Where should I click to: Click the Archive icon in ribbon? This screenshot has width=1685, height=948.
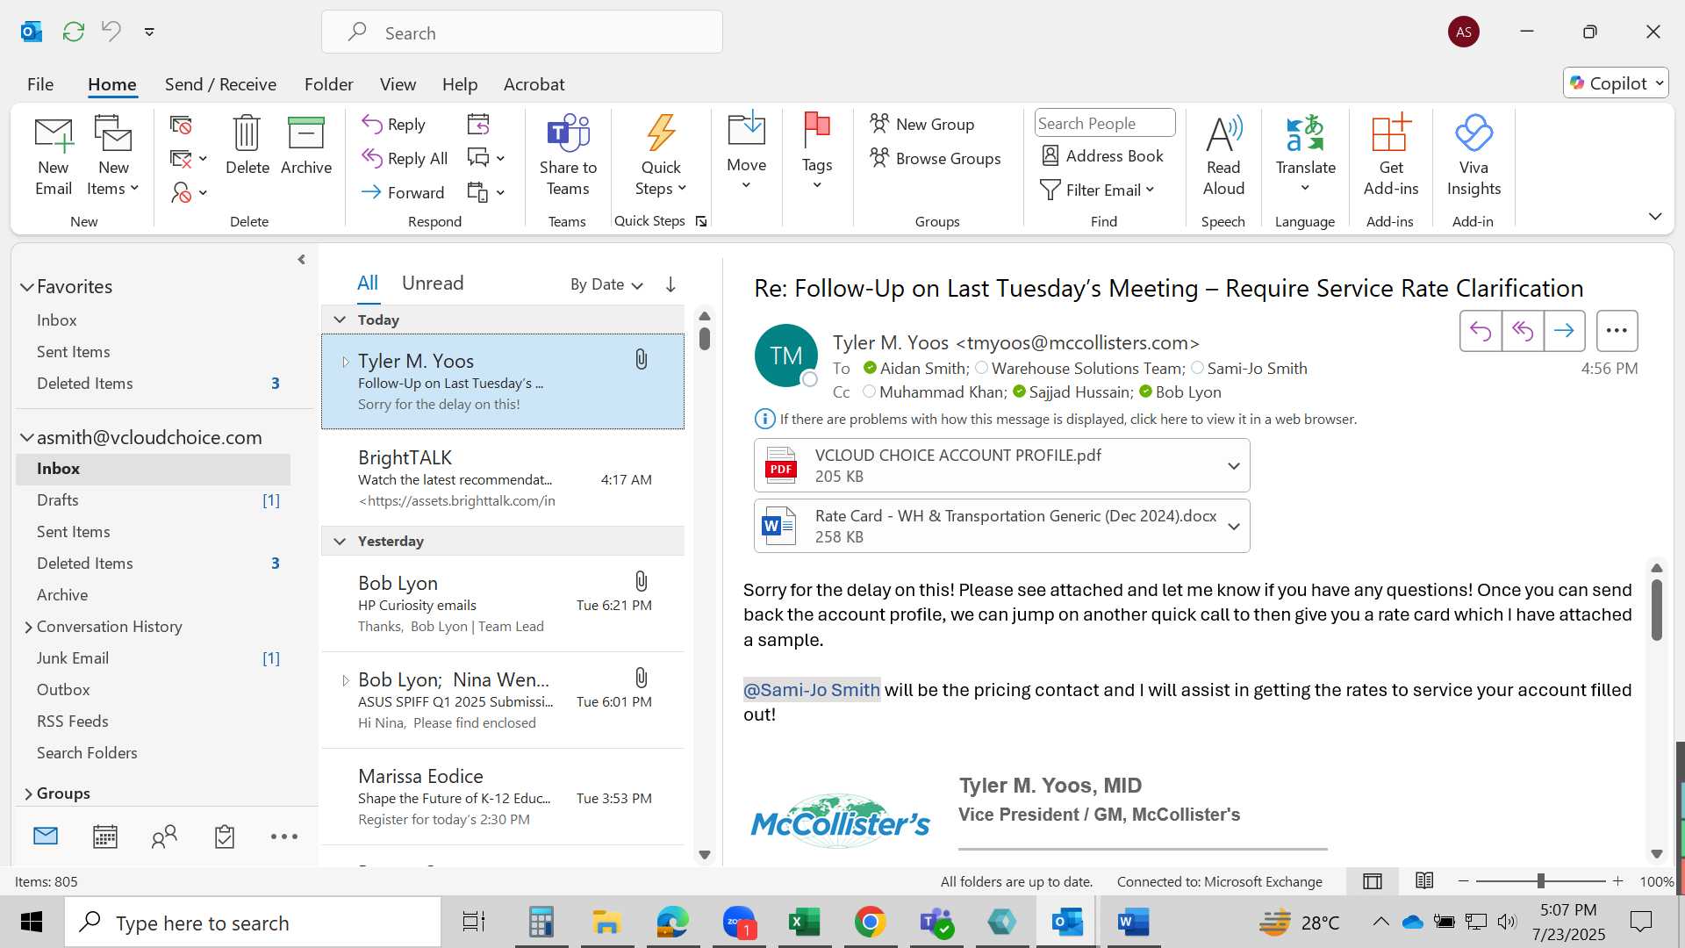click(x=305, y=133)
